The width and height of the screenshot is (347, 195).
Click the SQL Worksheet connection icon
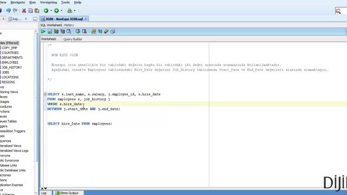click(x=70, y=10)
